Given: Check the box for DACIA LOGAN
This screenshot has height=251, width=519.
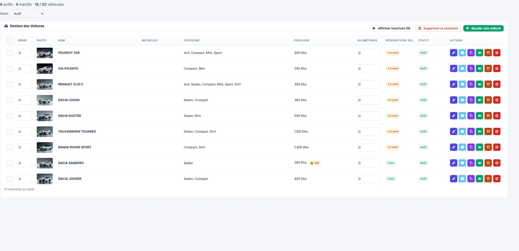Looking at the screenshot, I should point(10,100).
